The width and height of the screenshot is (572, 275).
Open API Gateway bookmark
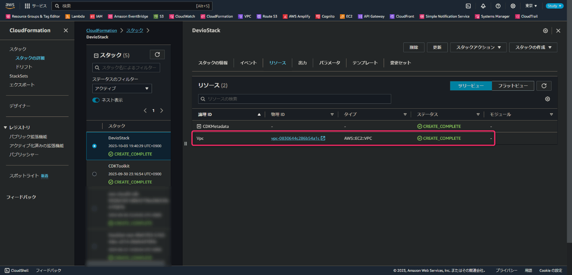[371, 16]
